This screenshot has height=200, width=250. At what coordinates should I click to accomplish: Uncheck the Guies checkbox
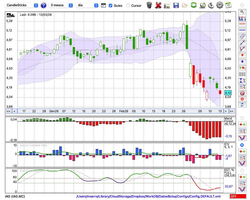click(110, 5)
